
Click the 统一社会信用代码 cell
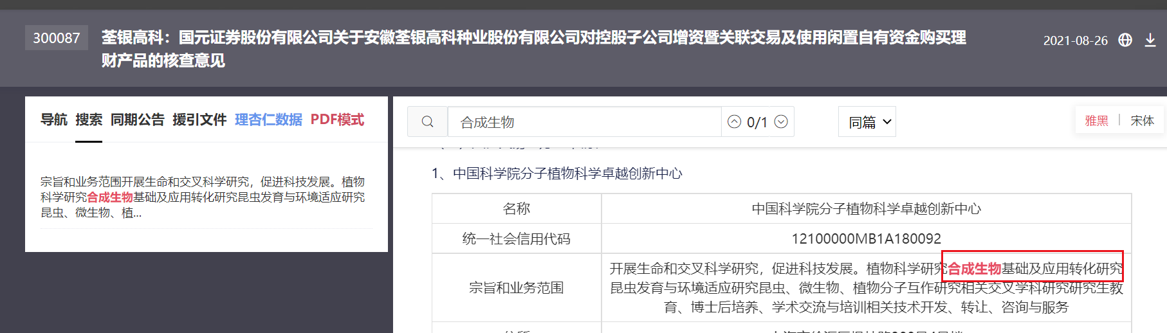(x=517, y=239)
